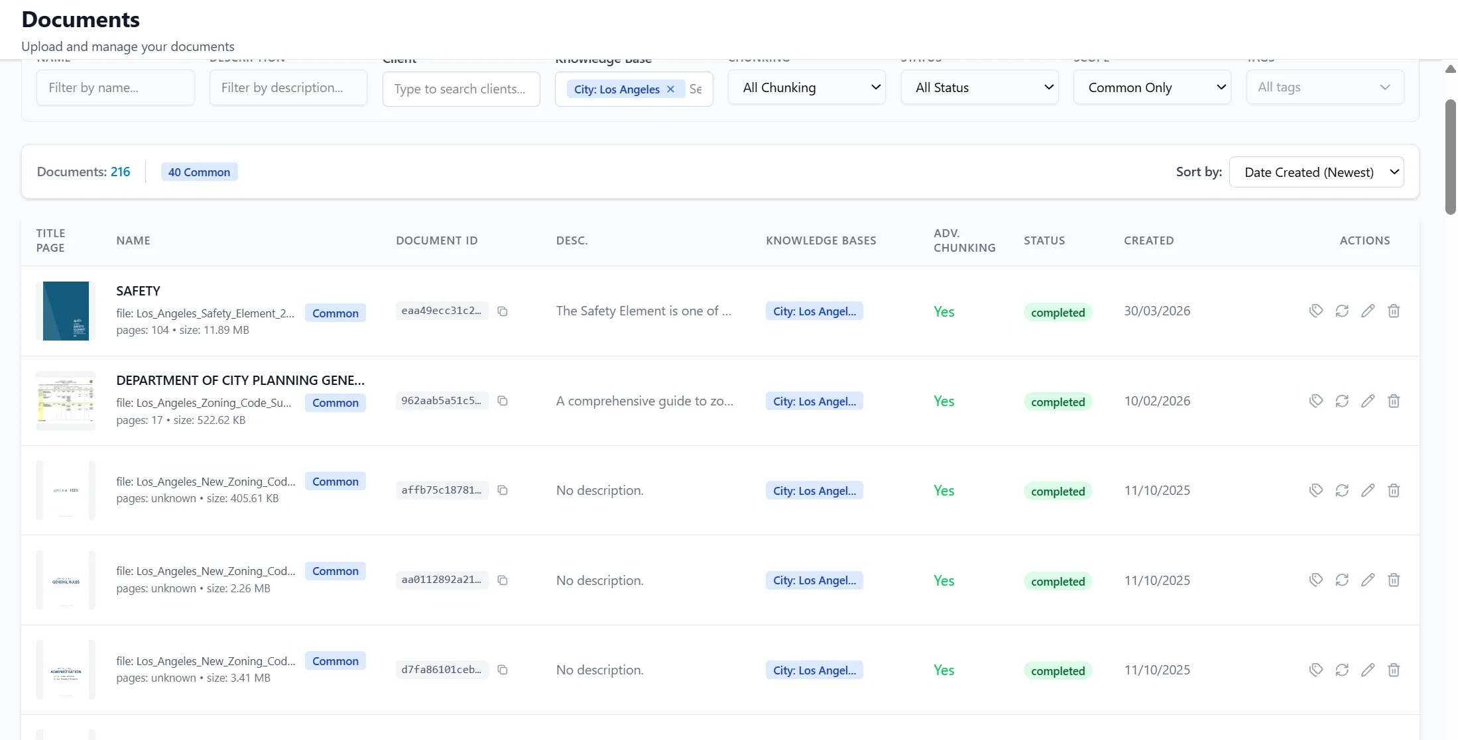Open the All Status dropdown

979,87
